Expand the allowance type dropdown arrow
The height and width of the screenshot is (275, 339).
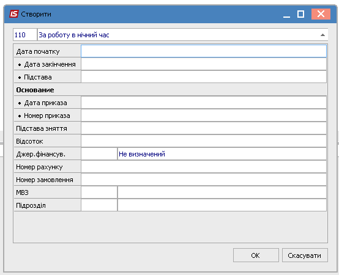[322, 35]
